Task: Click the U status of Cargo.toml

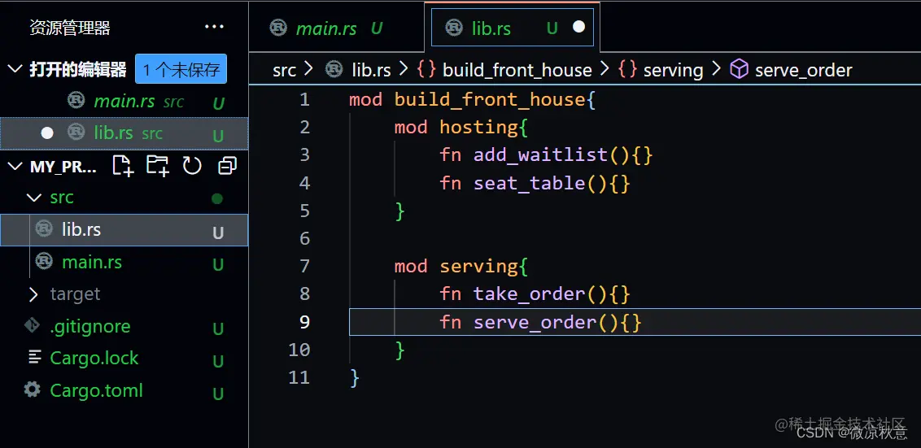Action: [x=218, y=393]
